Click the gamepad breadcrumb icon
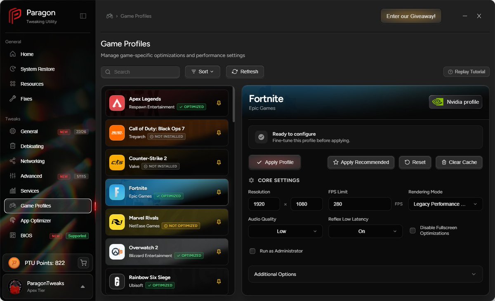This screenshot has width=495, height=301. click(110, 16)
